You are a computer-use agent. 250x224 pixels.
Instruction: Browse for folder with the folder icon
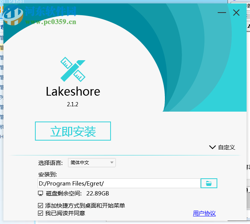point(209,183)
